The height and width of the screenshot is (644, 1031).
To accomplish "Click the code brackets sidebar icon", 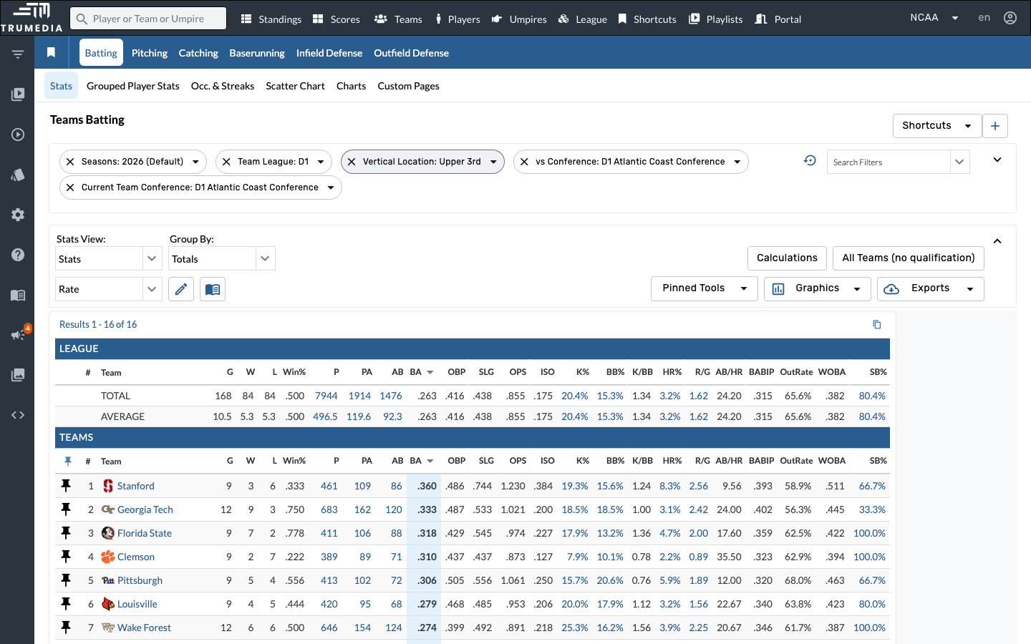I will pyautogui.click(x=18, y=415).
